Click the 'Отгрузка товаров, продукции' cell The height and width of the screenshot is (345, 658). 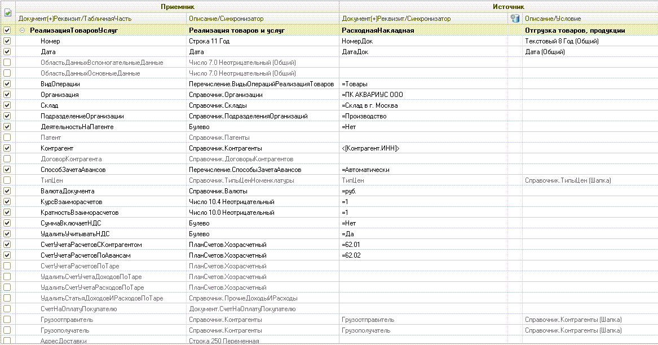tap(590, 30)
